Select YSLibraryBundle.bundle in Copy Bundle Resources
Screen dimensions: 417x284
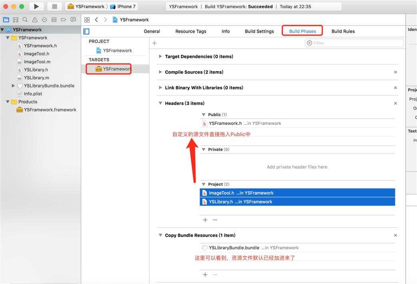[x=297, y=248]
